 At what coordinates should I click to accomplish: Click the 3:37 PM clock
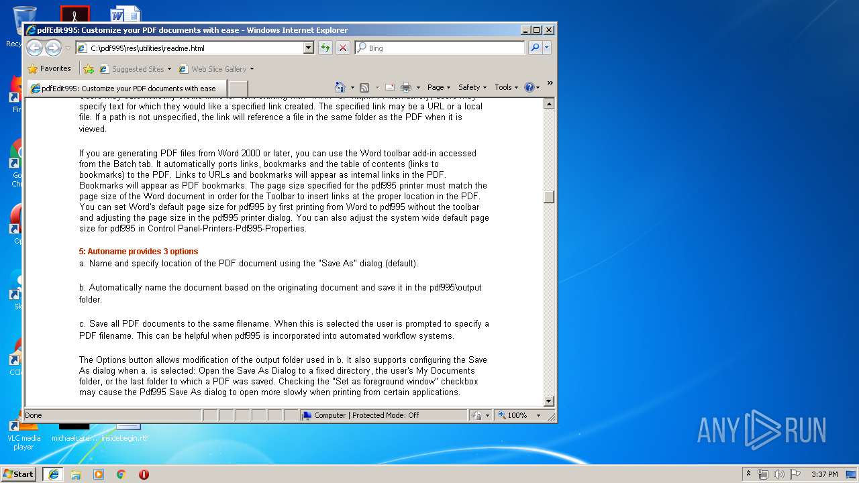click(x=824, y=474)
